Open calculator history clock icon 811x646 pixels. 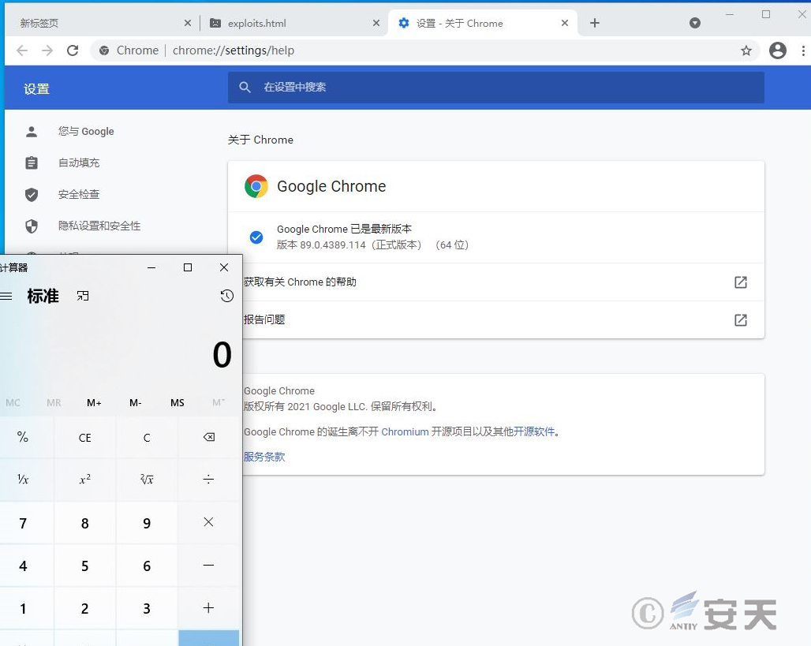(226, 296)
